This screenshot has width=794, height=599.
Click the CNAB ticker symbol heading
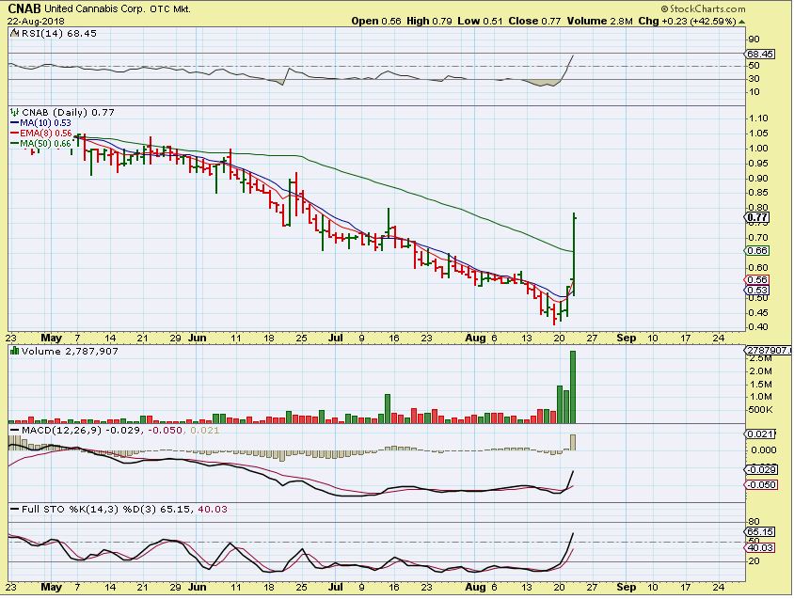coord(24,8)
